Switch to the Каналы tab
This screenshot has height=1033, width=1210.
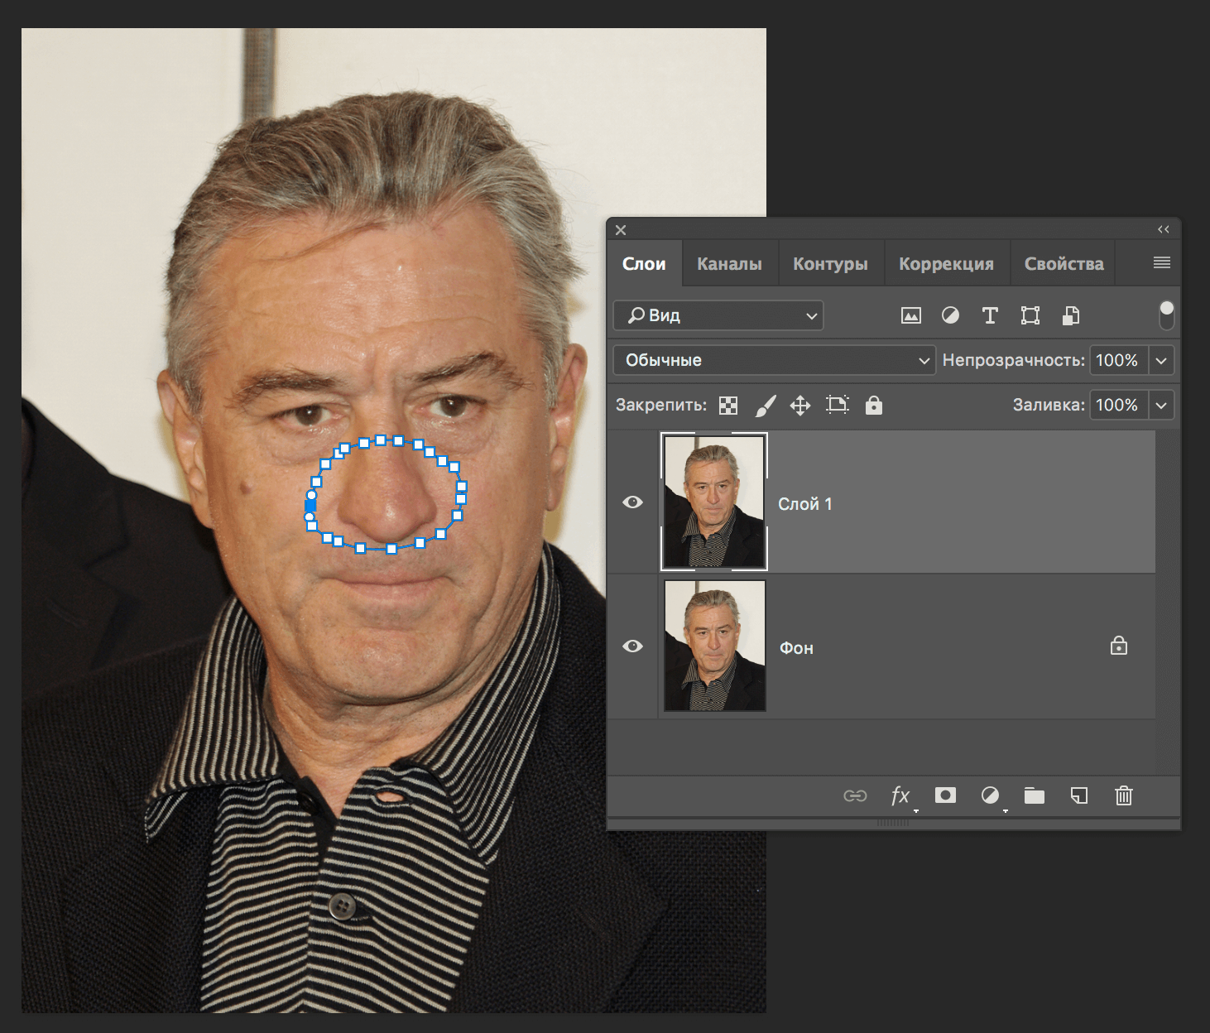[729, 264]
